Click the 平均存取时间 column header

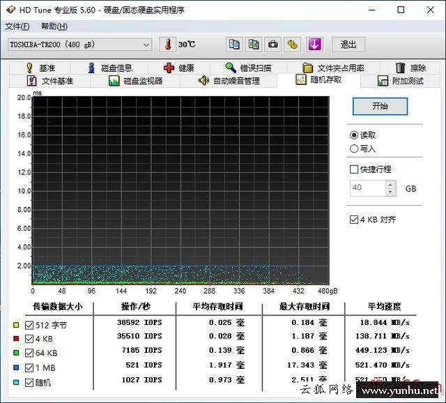coord(217,307)
